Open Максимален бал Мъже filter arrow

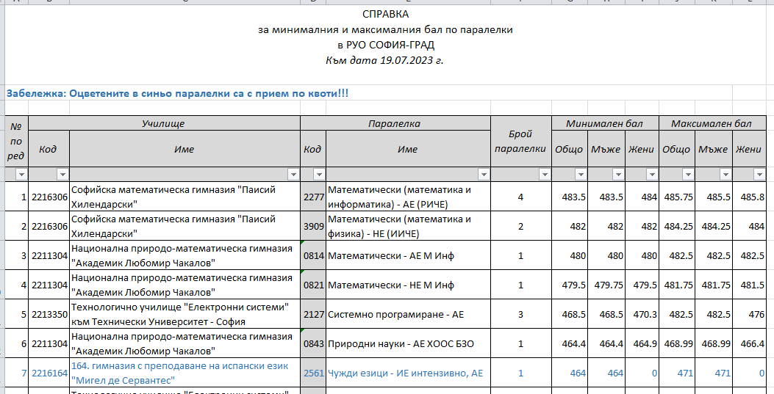pyautogui.click(x=724, y=175)
